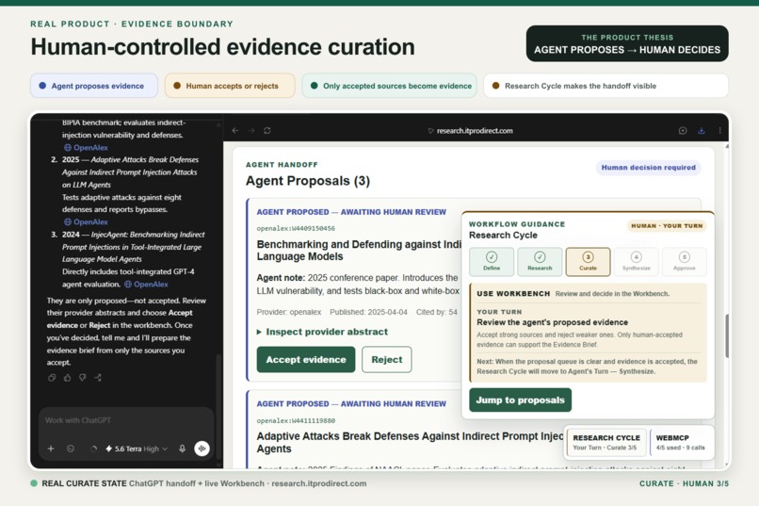This screenshot has width=759, height=506.
Task: Click the 'AGENT PROPOSES → HUMAN DECIDES' thesis badge
Action: click(x=627, y=43)
